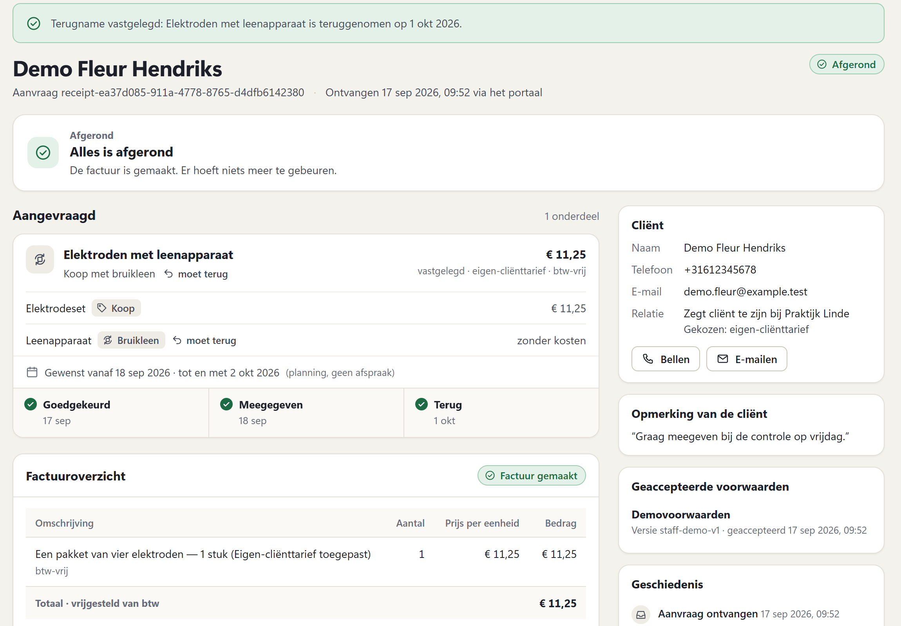Click the Goedgekeurd check icon
The image size is (901, 626).
tap(31, 404)
